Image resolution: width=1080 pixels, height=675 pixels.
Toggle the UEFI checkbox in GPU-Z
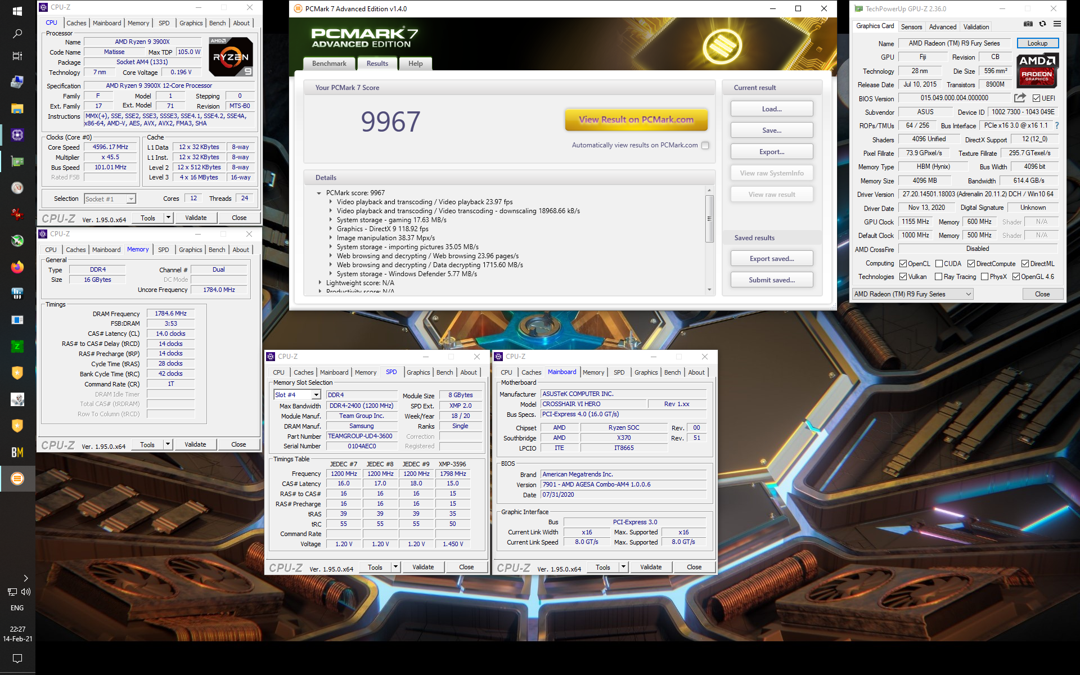click(x=1036, y=98)
